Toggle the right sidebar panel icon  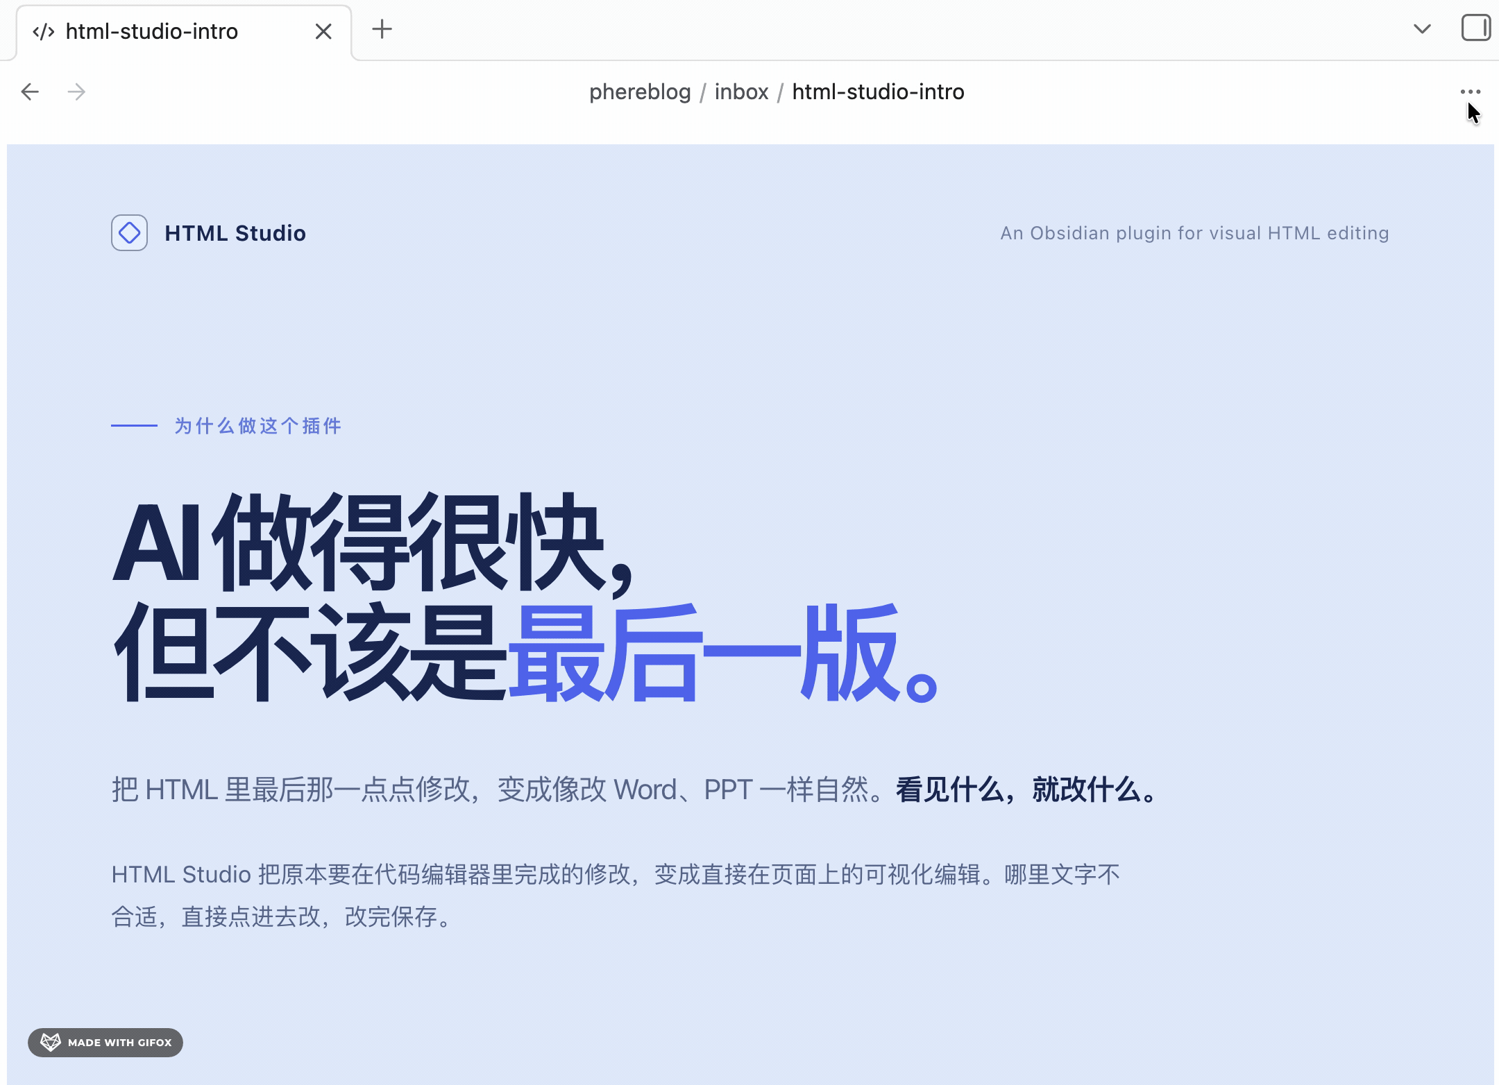[x=1475, y=28]
